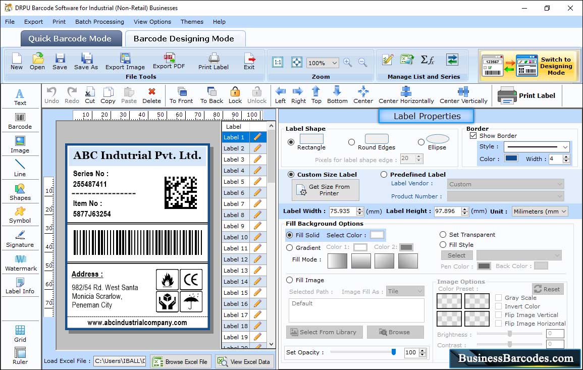Viewport: 583px width, 370px height.
Task: Increase border Width stepper
Action: 566,157
